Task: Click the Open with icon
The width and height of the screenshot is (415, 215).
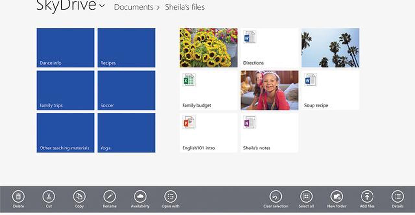Action: [171, 197]
